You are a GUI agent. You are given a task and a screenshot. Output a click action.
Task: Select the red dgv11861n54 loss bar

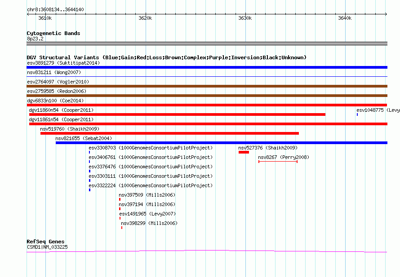point(208,124)
